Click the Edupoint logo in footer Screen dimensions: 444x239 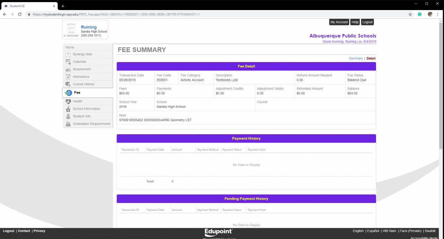pyautogui.click(x=219, y=232)
